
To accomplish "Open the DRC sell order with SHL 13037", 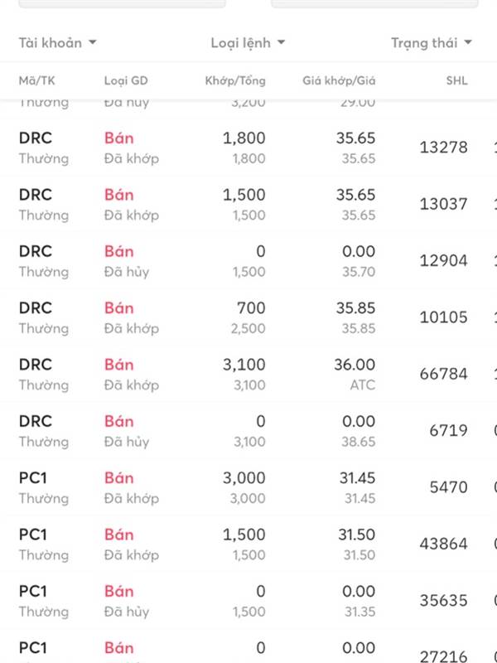I will 248,204.
